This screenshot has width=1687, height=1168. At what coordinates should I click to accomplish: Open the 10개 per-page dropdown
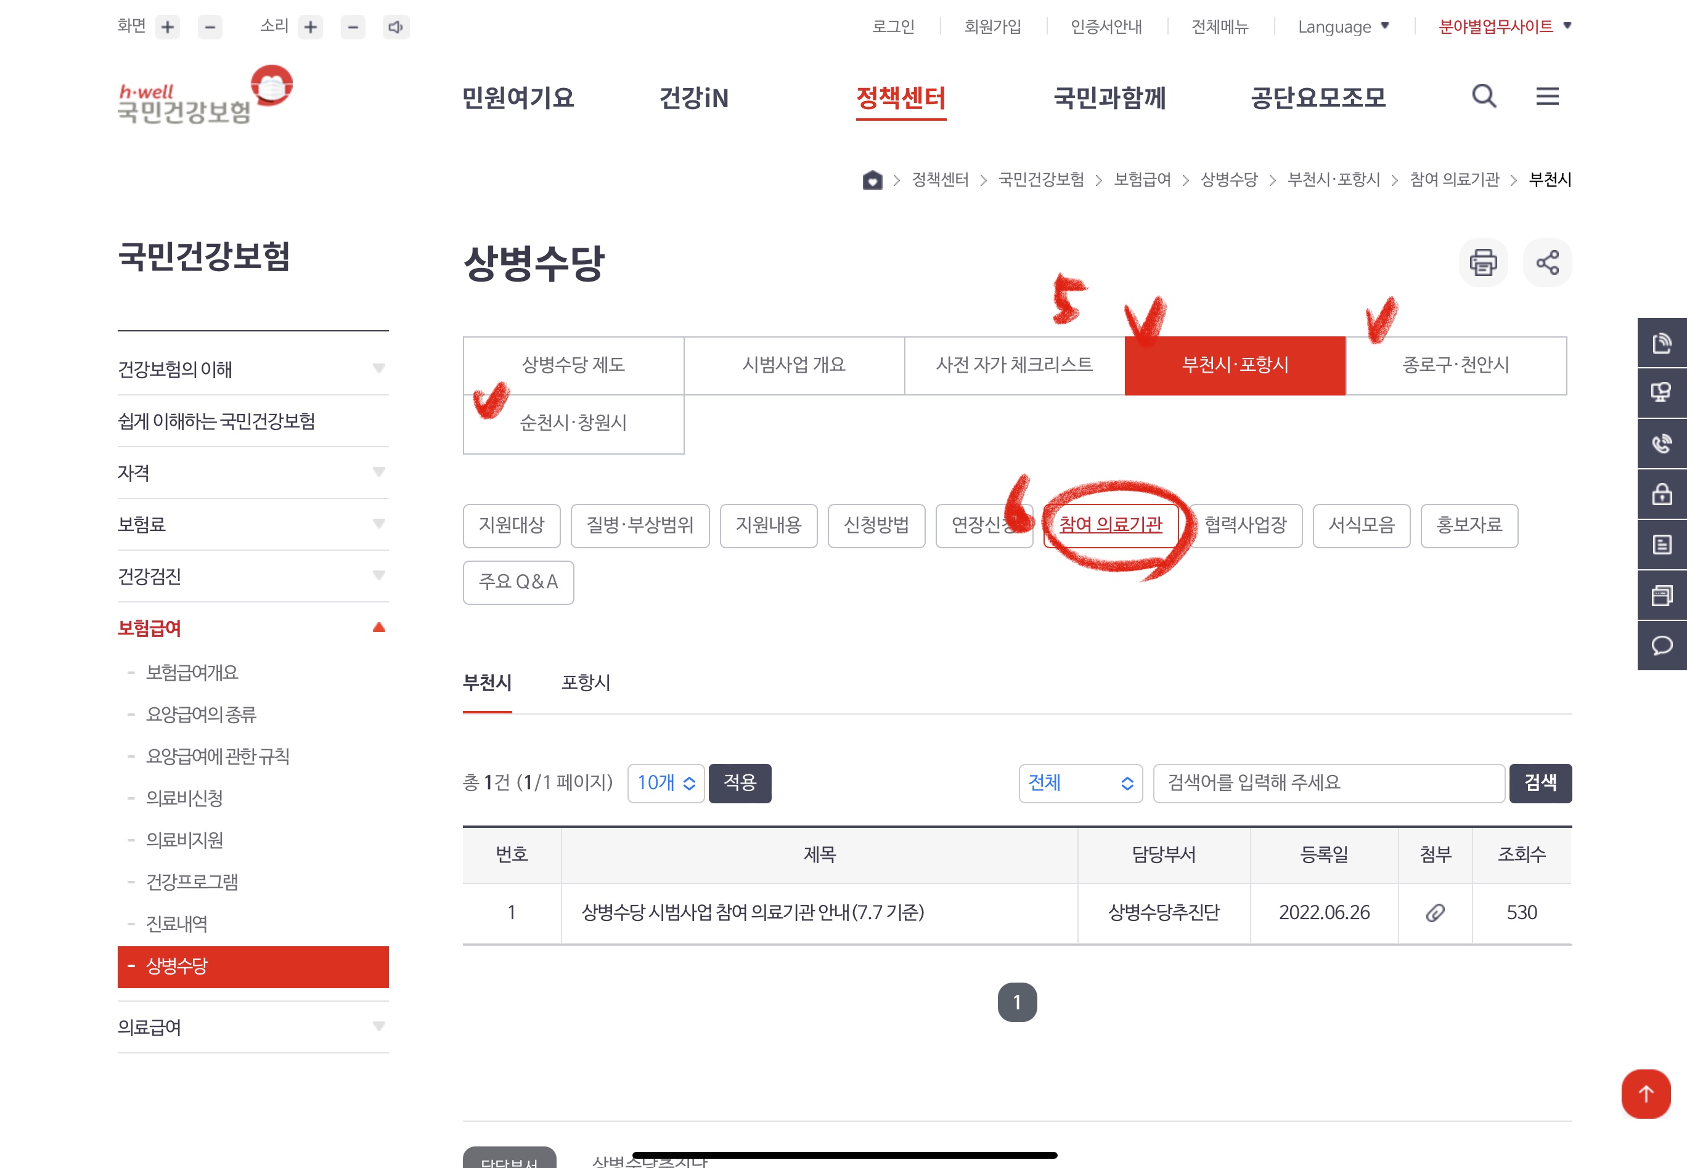(x=665, y=783)
